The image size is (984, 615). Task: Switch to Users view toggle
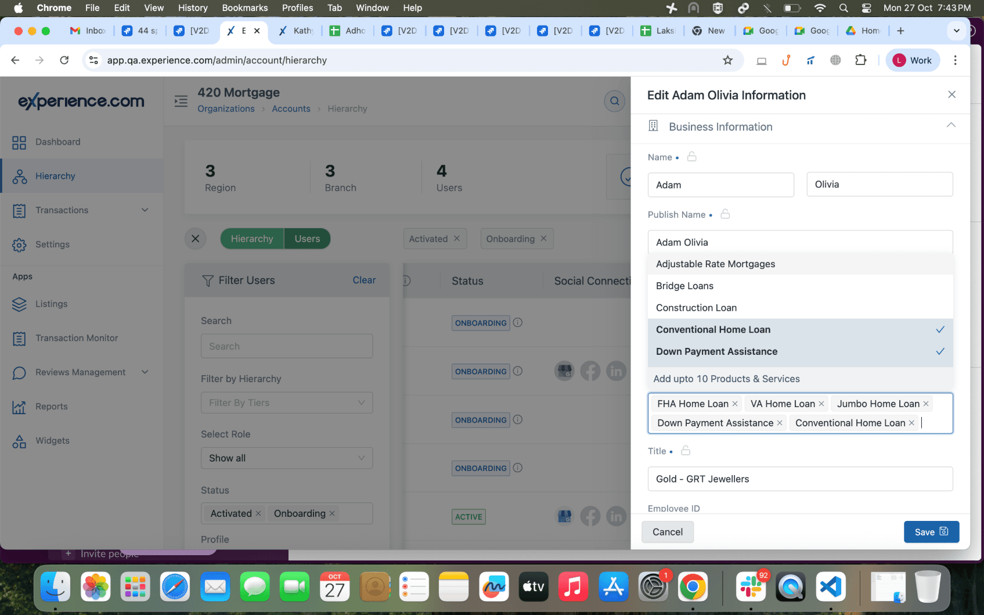307,239
